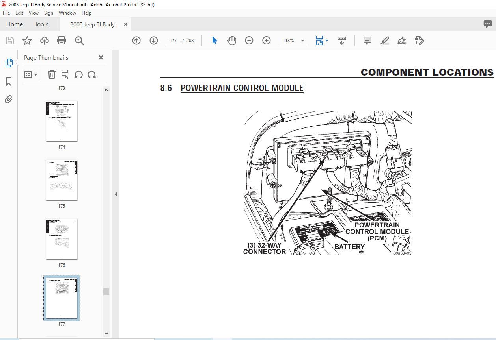The height and width of the screenshot is (340, 496).
Task: Open the Page Thumbnails side panel icon
Action: (9, 63)
